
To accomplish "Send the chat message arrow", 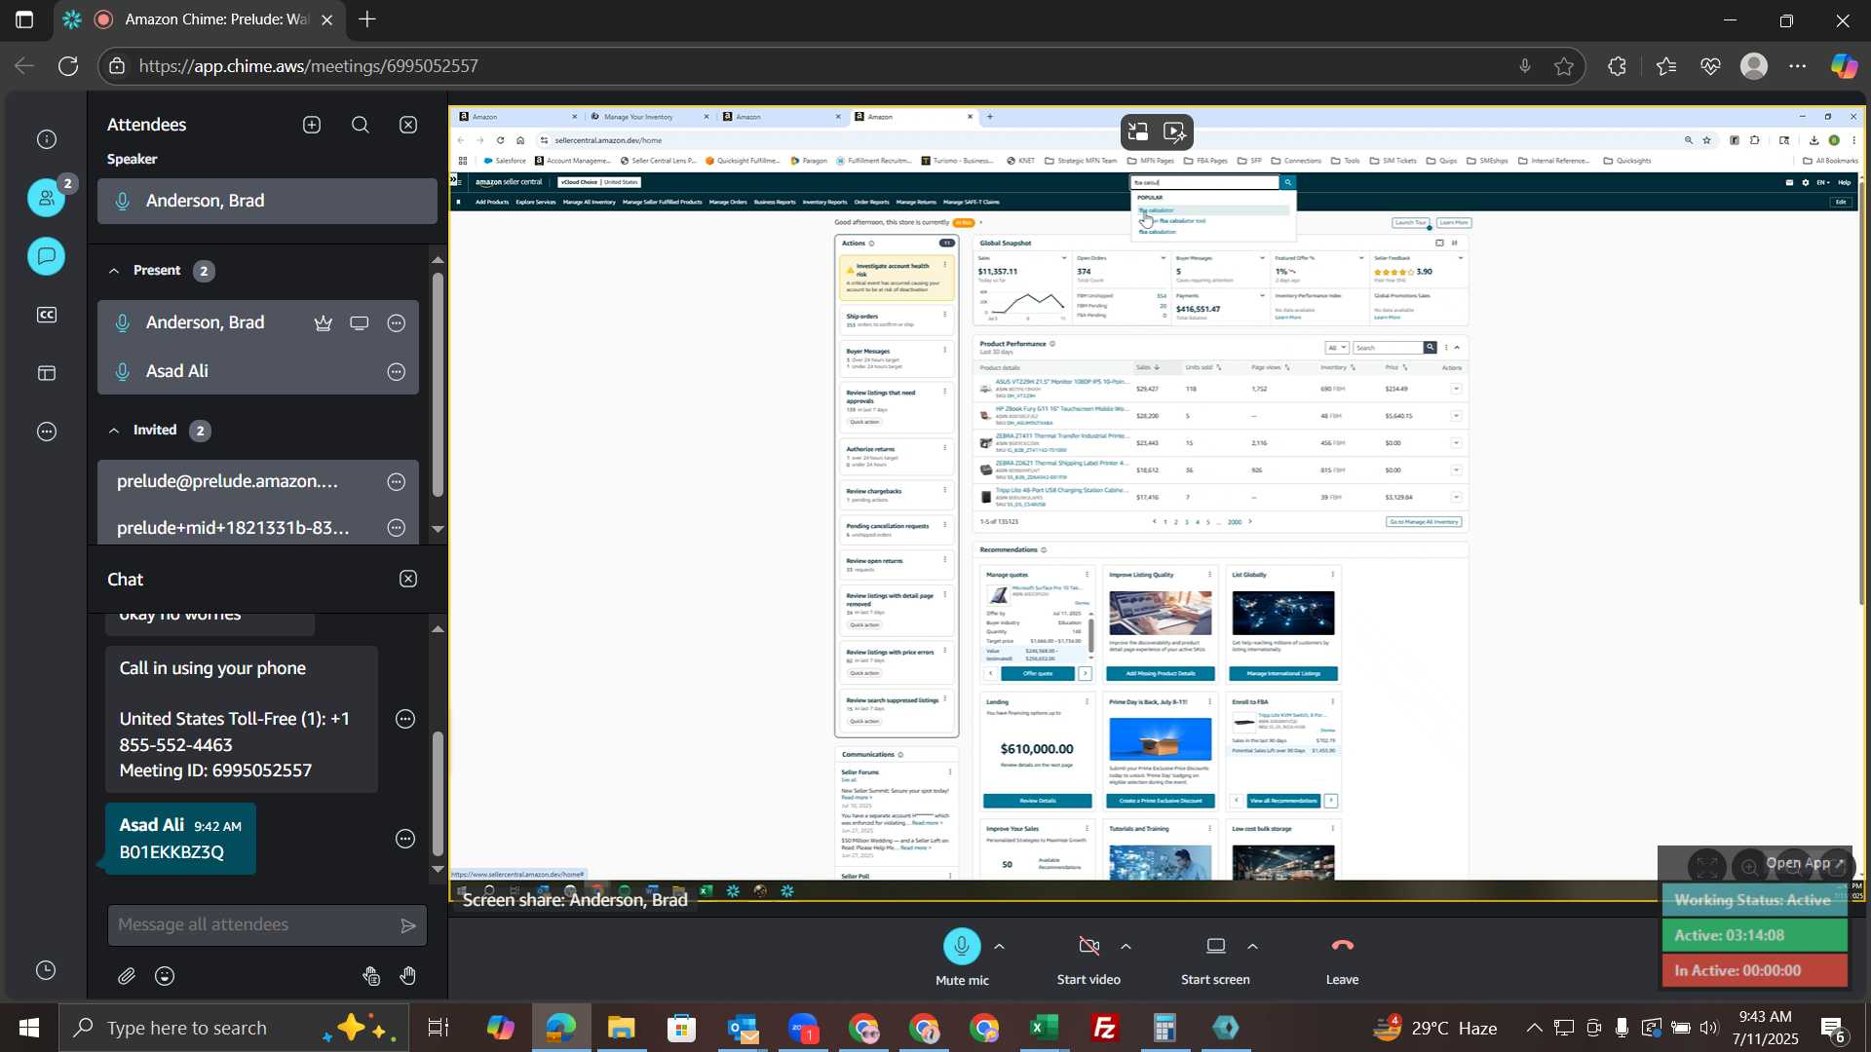I will [409, 925].
